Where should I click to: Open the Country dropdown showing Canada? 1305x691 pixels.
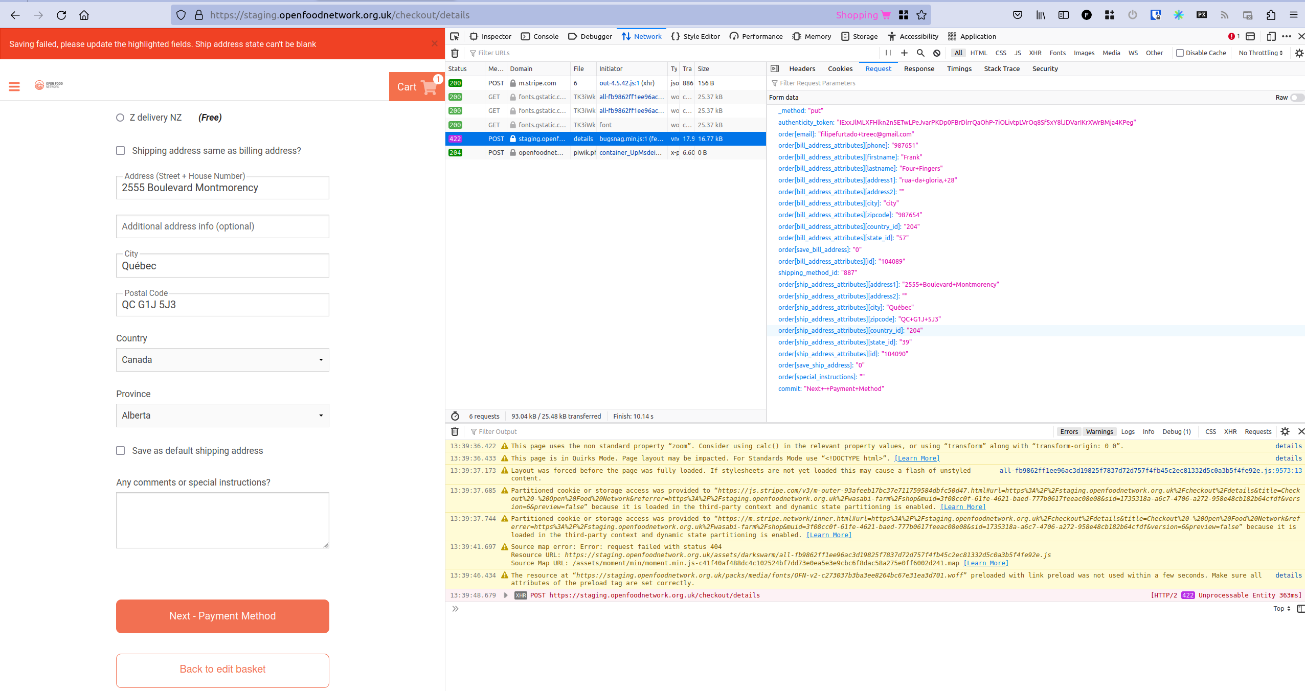[x=222, y=359]
